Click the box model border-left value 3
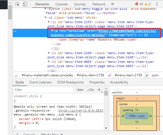163x135 pixels. [x=119, y=116]
